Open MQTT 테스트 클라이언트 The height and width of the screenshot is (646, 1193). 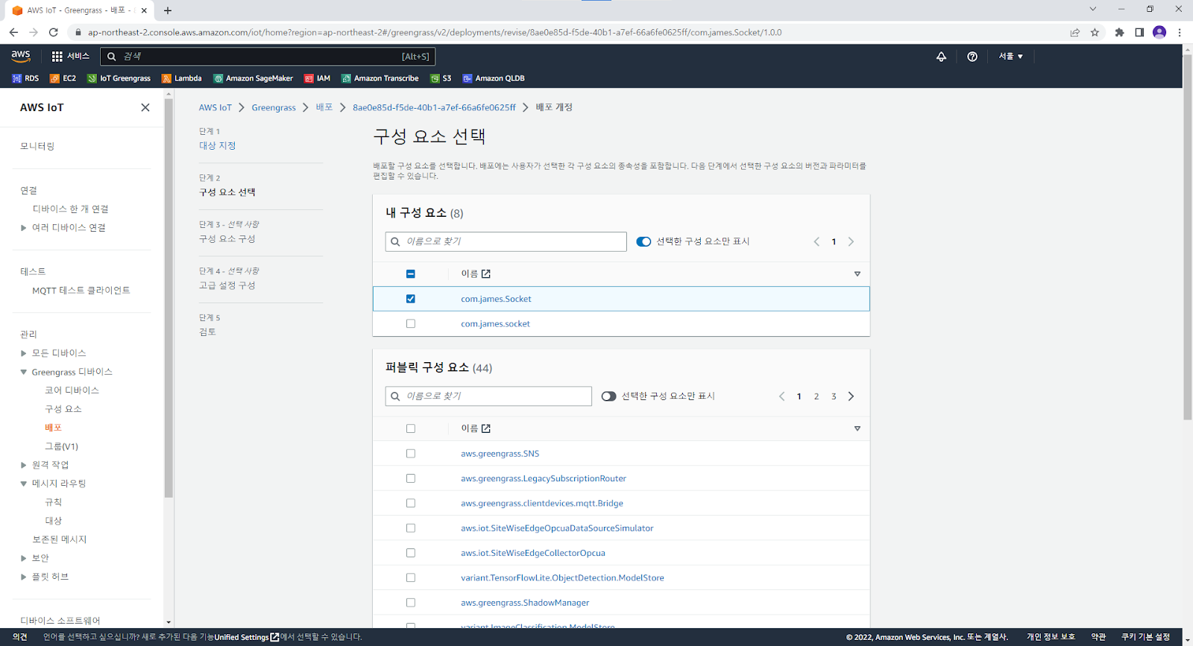(x=81, y=291)
